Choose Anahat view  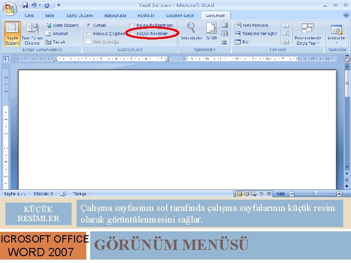tap(57, 34)
